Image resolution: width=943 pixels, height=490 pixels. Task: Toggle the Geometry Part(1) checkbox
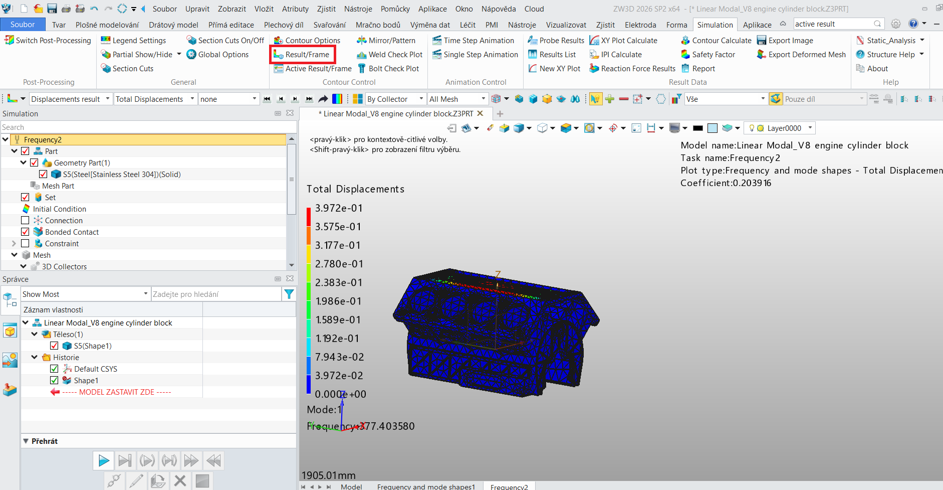34,163
